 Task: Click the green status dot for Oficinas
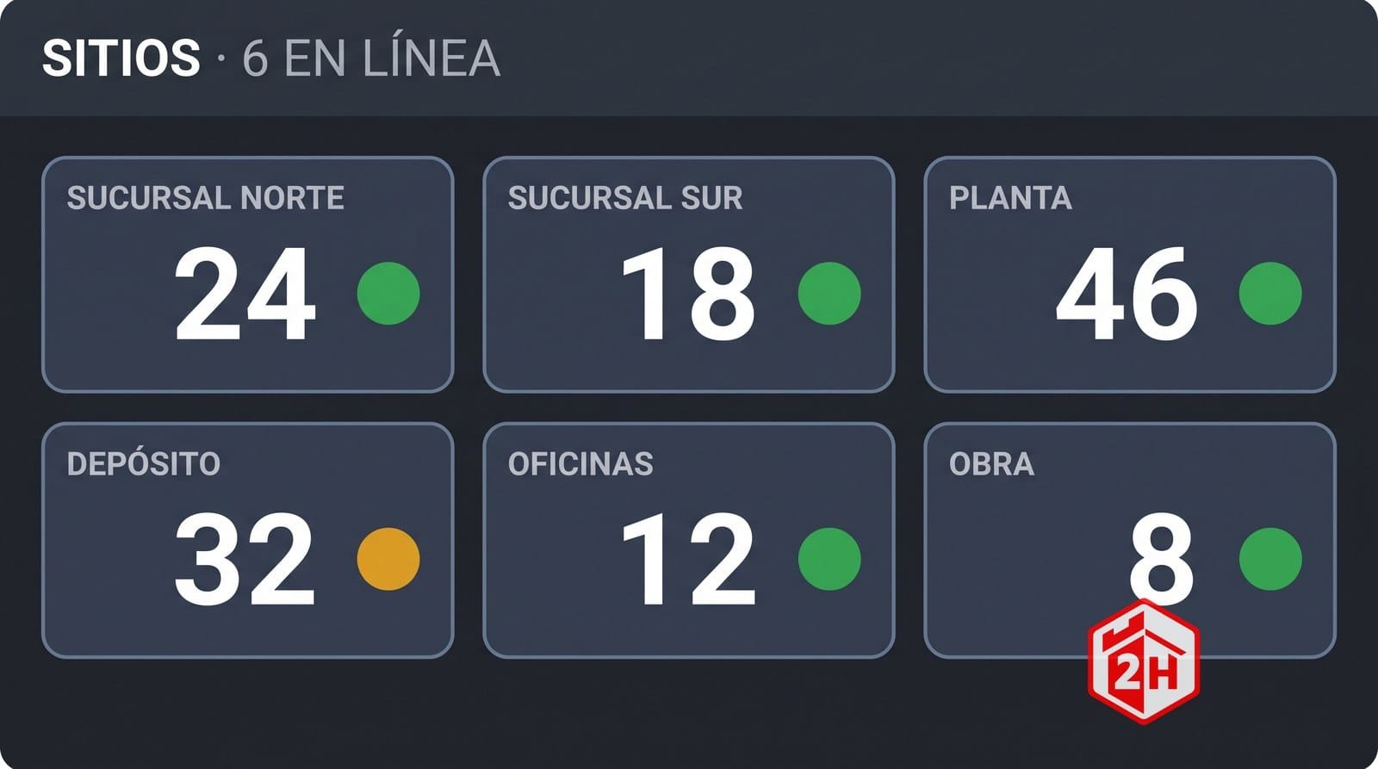(829, 559)
